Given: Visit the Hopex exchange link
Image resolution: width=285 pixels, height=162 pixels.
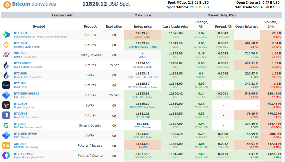Looking at the screenshot, I should pos(18,107).
